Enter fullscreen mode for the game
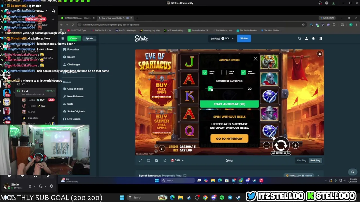 point(140,160)
